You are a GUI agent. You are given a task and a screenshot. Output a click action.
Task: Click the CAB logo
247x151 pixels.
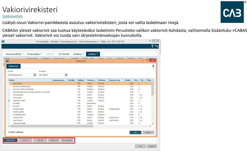coord(232,12)
